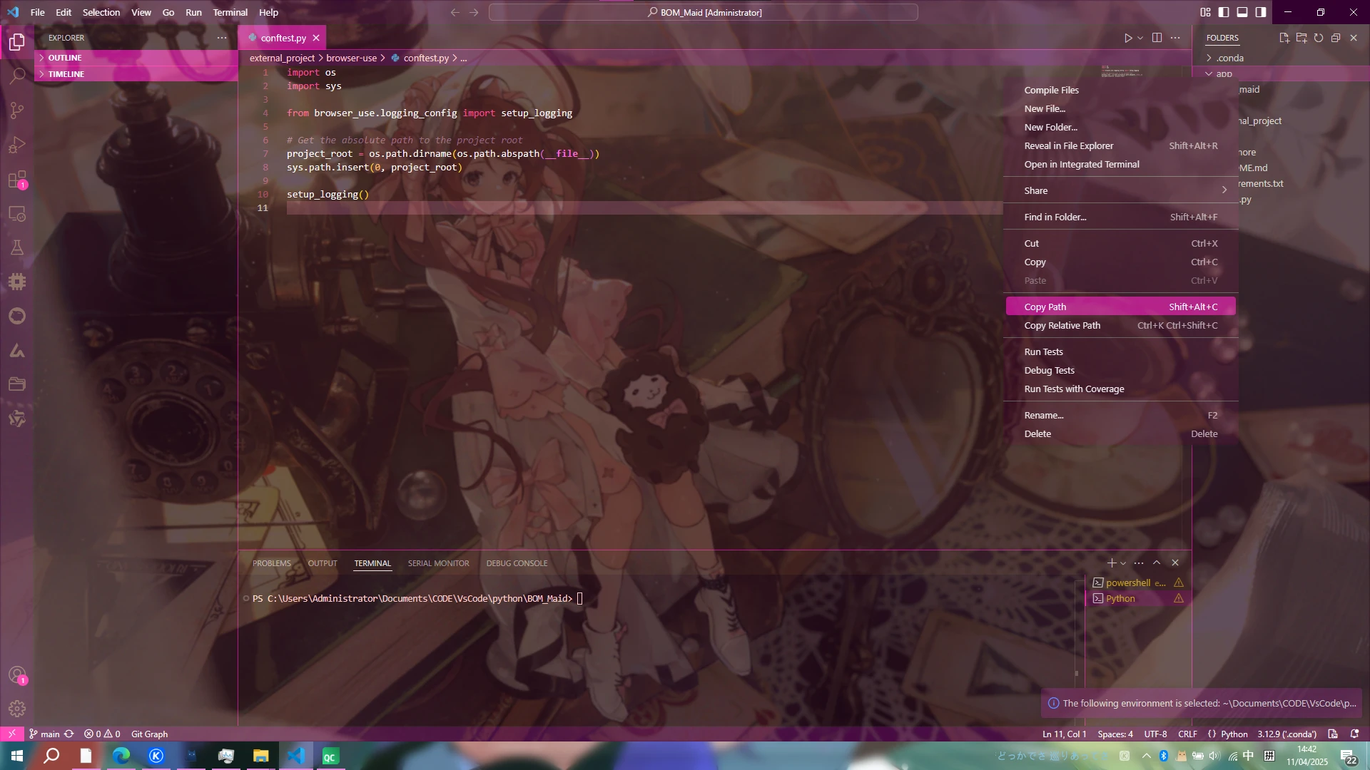Go back with the navigation arrow
Viewport: 1370px width, 770px height.
(x=455, y=12)
